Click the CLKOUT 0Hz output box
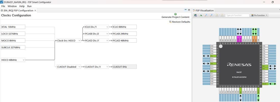 point(125,67)
